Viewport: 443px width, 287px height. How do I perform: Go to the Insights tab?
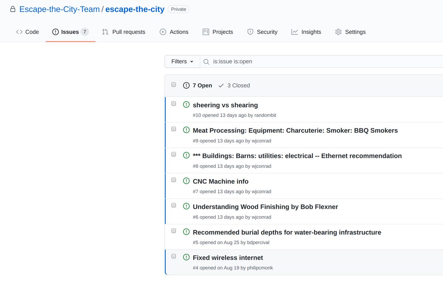tap(306, 32)
